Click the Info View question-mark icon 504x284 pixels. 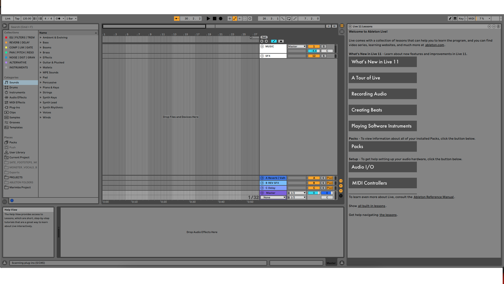pos(12,200)
